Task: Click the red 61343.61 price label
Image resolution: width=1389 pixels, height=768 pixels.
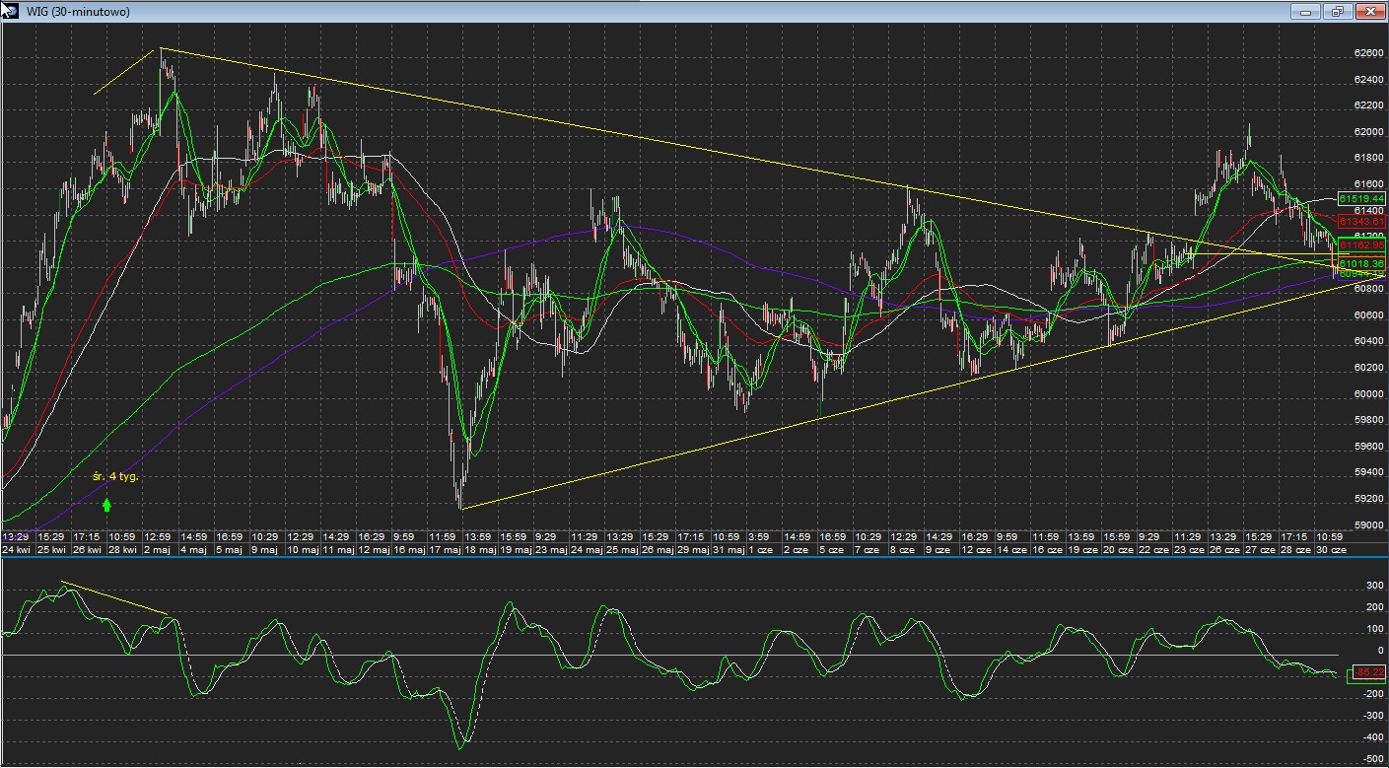Action: tap(1361, 222)
